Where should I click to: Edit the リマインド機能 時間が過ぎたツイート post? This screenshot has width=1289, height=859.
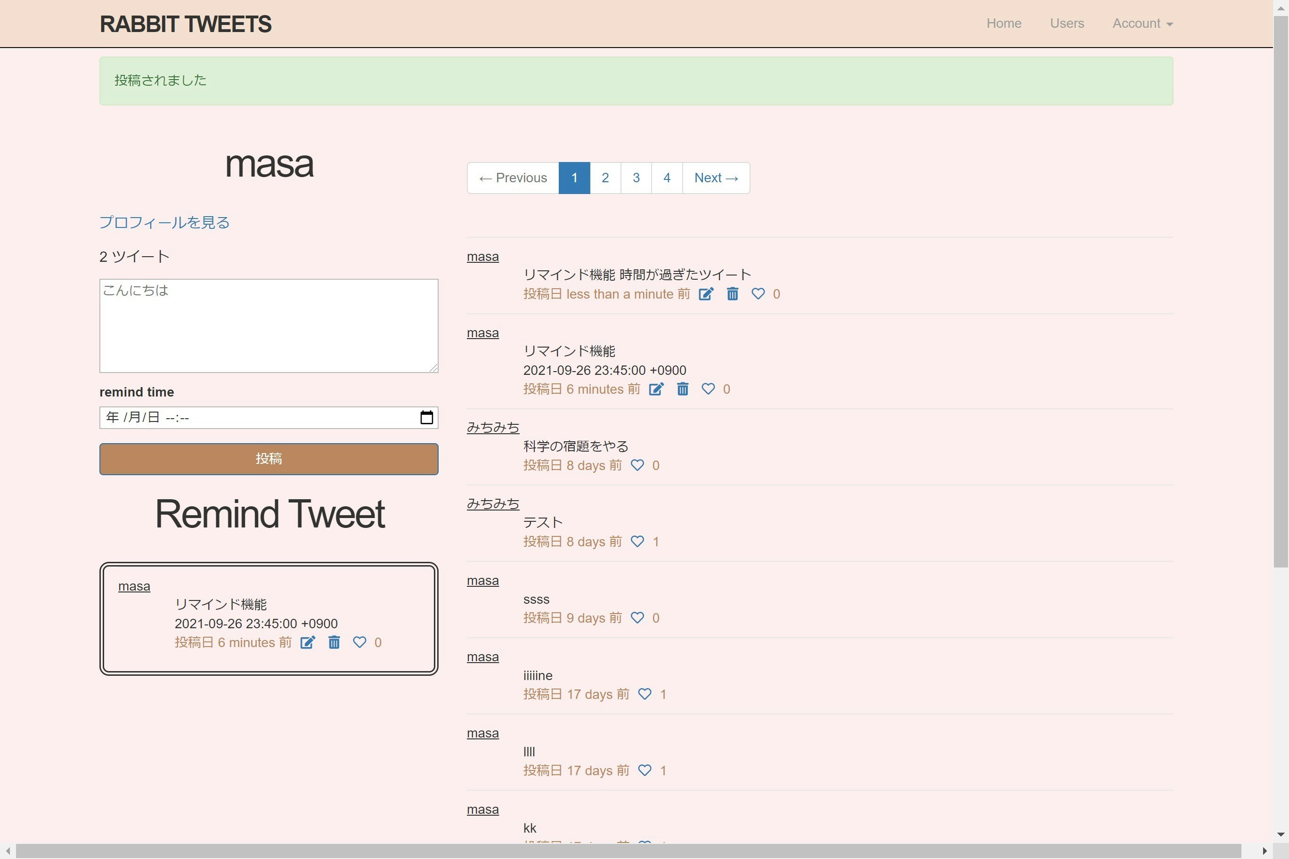706,294
